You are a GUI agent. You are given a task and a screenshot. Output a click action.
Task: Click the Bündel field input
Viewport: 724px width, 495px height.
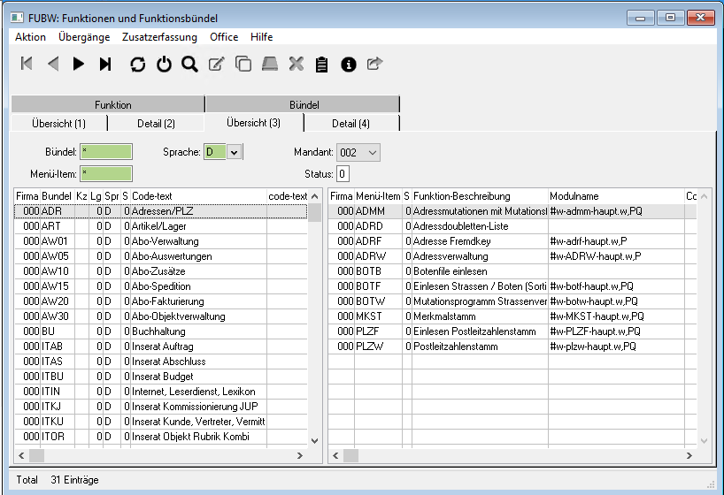106,152
